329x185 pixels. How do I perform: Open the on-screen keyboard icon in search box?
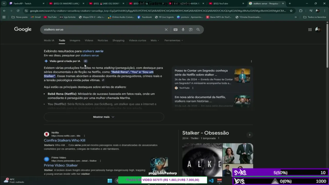(x=175, y=30)
